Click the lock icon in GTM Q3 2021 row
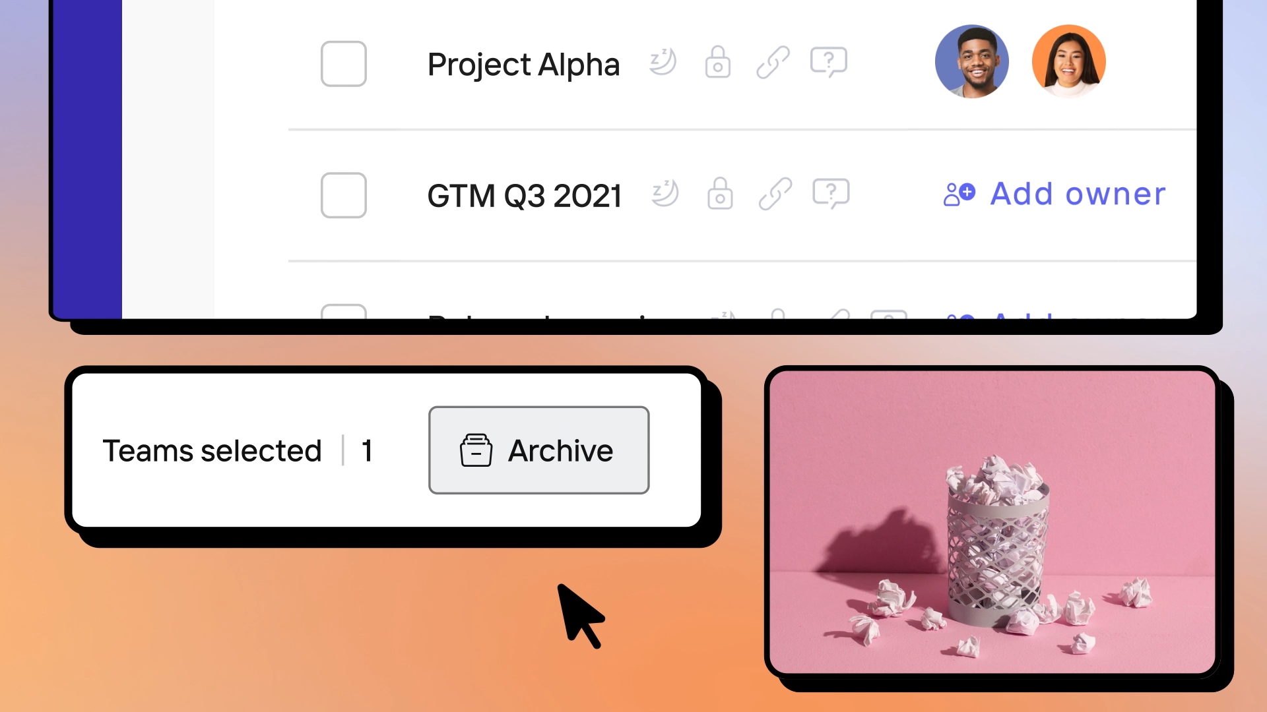 click(720, 193)
